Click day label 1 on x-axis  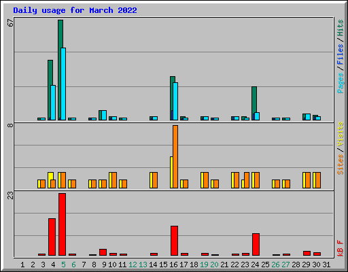coord(22,265)
